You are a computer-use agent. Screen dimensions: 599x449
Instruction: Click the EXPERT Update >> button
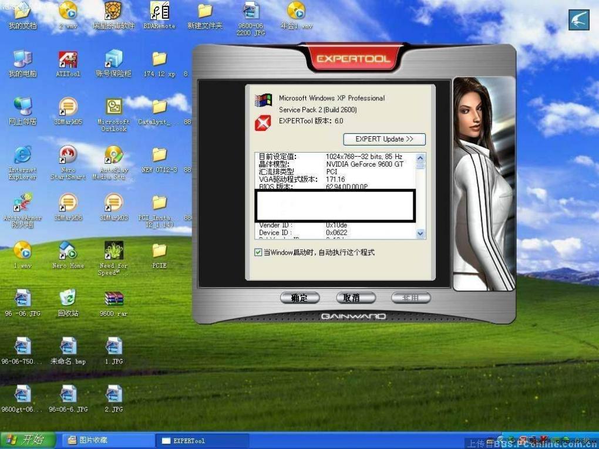[x=384, y=139]
